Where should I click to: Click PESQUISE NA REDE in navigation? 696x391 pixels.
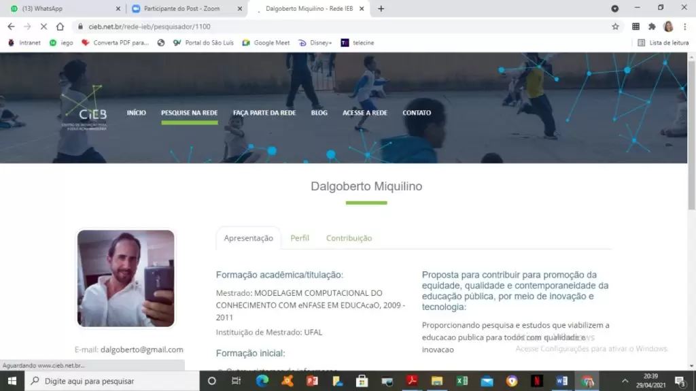pos(189,113)
